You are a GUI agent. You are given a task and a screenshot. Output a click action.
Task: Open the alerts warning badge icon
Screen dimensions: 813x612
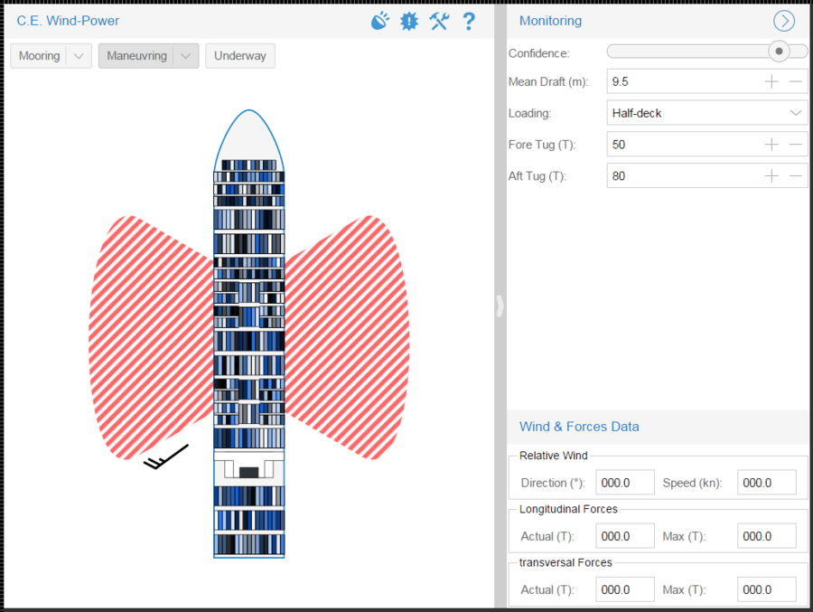409,21
